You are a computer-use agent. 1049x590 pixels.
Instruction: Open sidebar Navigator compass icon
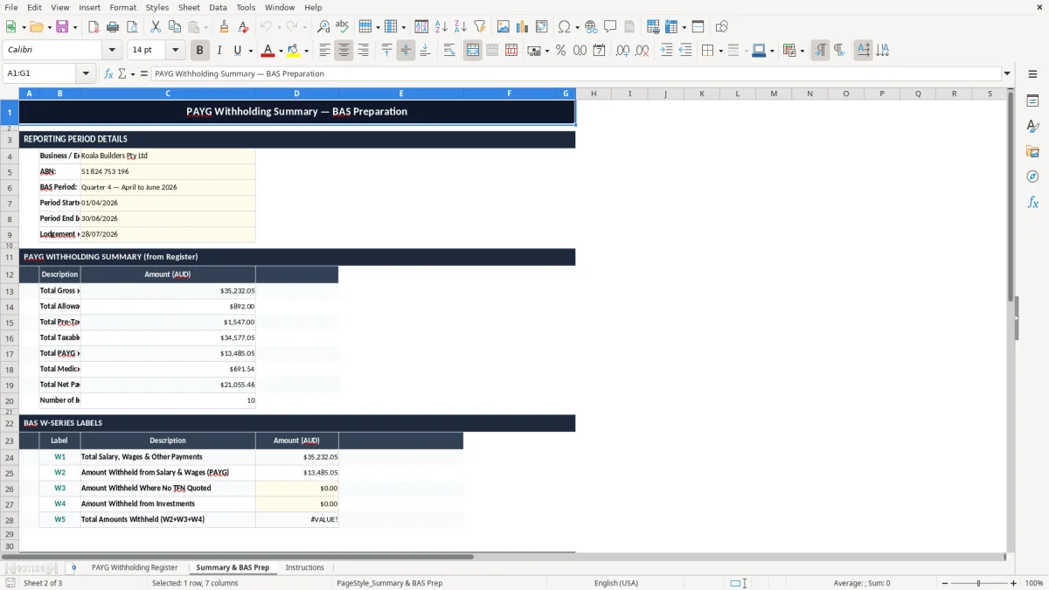[x=1032, y=177]
